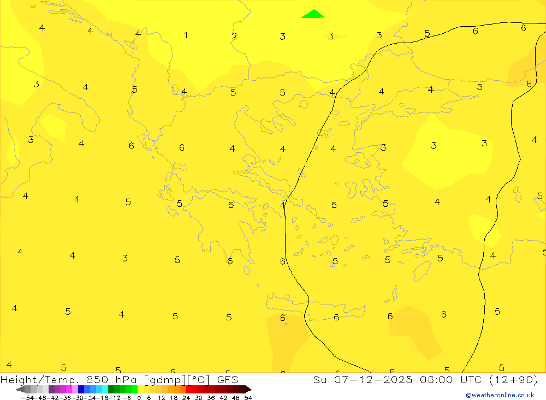The image size is (546, 400).
Task: Click the "54" legend scale label
Action: pyautogui.click(x=248, y=398)
